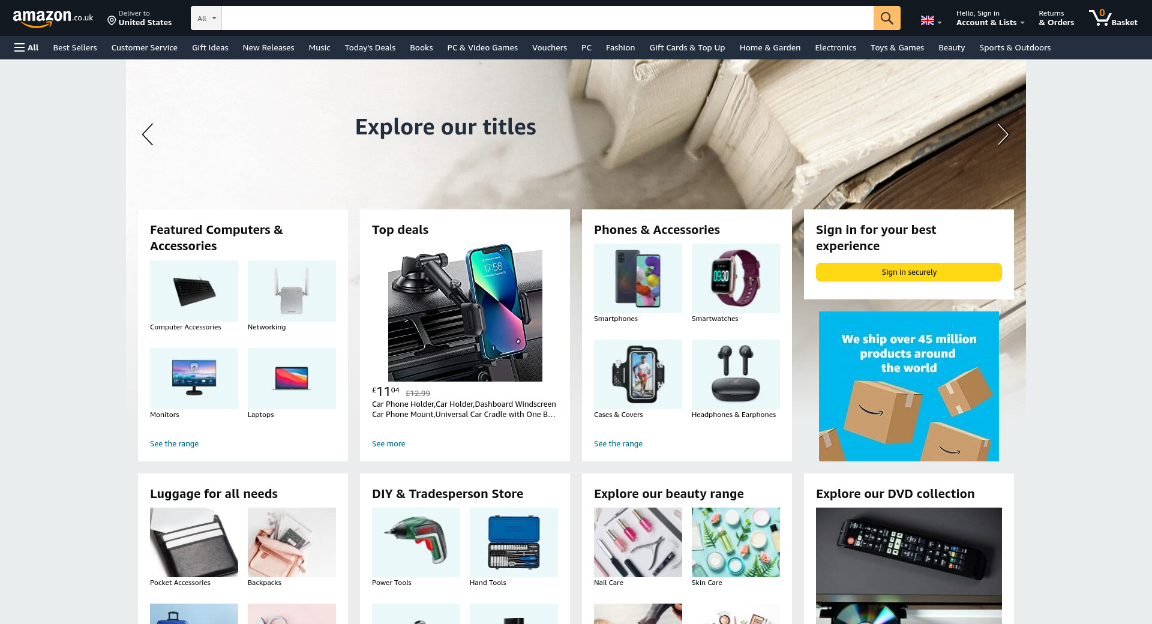
Task: Click the Amazon.co.uk logo
Action: click(53, 18)
